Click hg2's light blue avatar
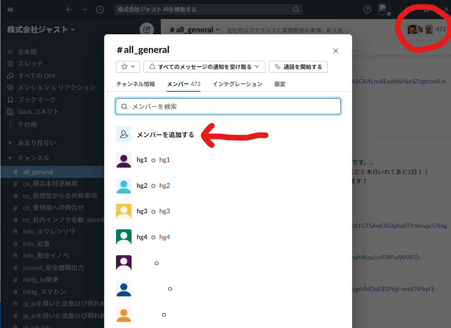The width and height of the screenshot is (451, 328). pos(124,186)
